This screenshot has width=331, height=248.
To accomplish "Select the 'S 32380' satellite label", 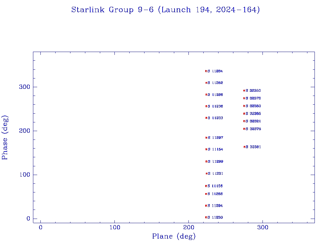I will tap(253, 106).
